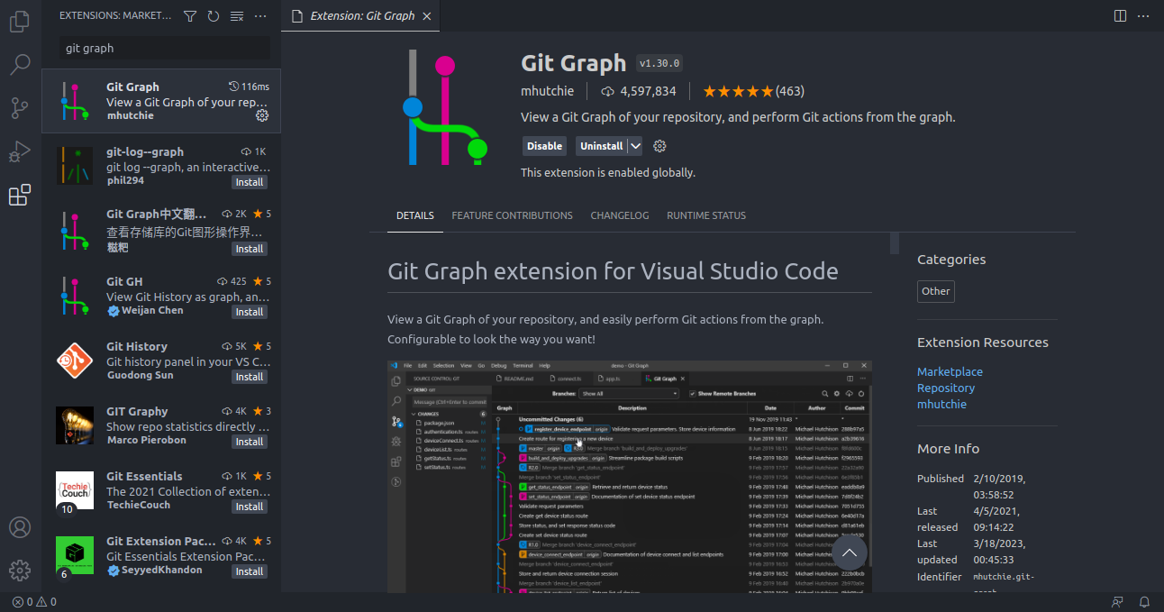
Task: Click gear icon next to Uninstall button
Action: pos(659,146)
